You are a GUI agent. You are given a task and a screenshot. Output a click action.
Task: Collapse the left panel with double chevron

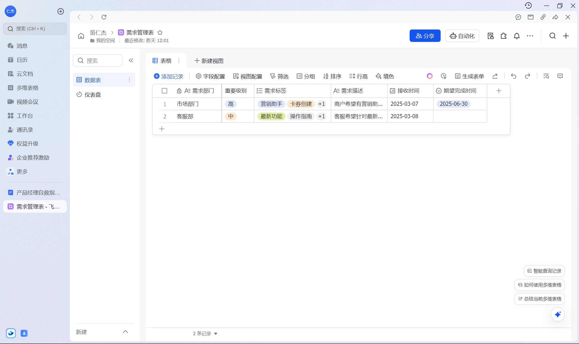pos(131,61)
